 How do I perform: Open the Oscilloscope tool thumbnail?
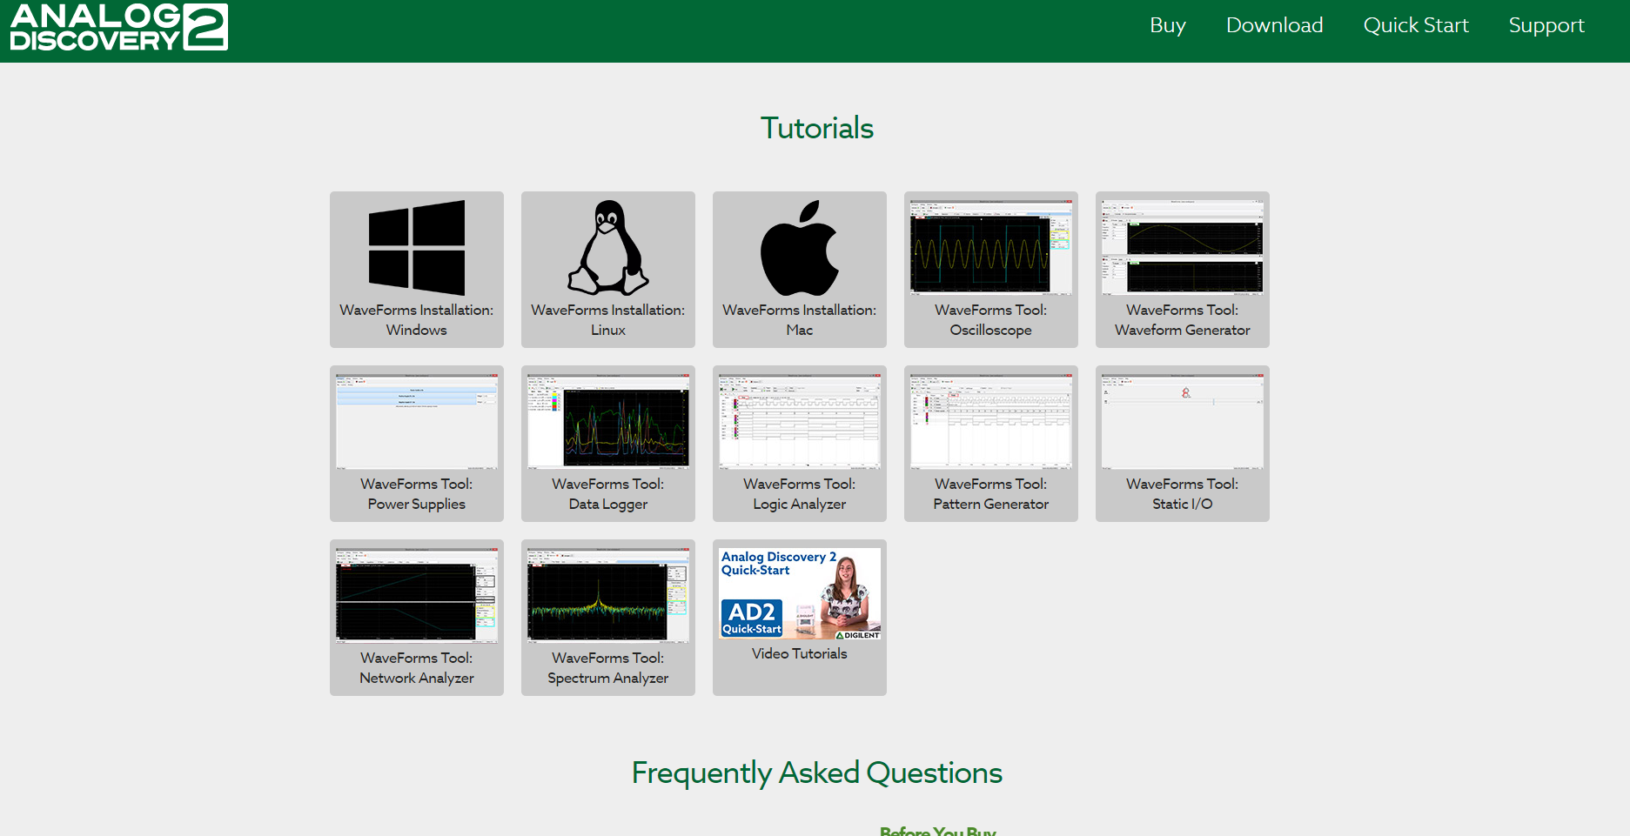990,248
